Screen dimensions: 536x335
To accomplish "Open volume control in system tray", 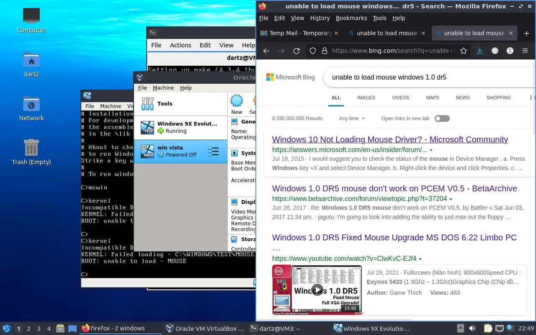I will pos(472,328).
